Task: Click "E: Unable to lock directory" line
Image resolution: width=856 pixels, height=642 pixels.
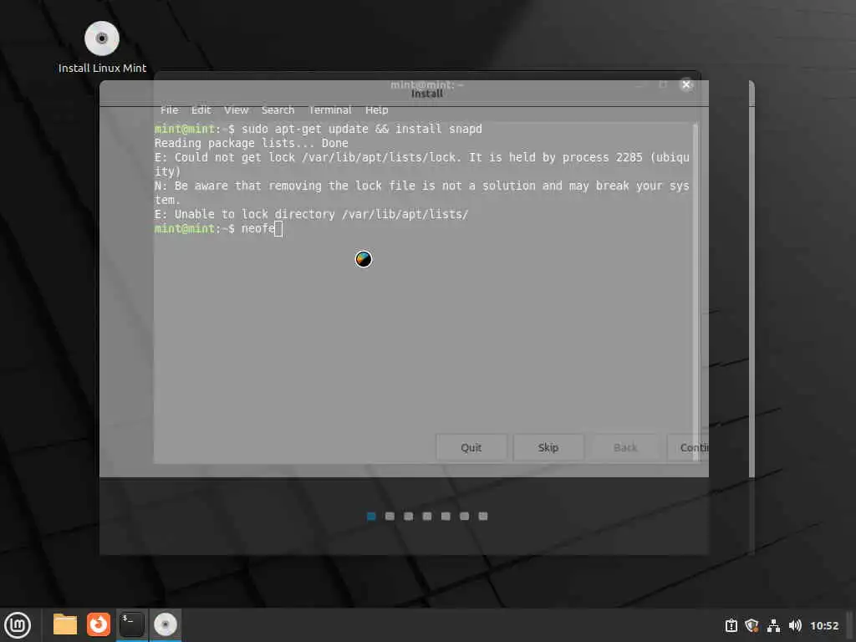Action: point(311,214)
